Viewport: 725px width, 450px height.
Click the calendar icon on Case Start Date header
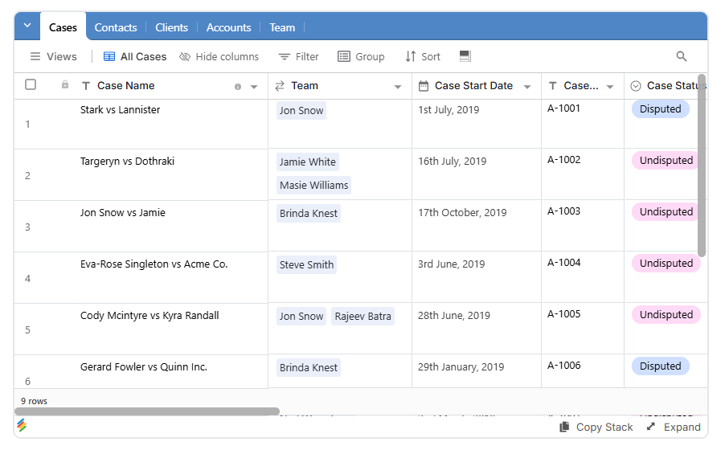(x=424, y=86)
